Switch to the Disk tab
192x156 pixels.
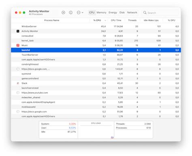point(122,13)
